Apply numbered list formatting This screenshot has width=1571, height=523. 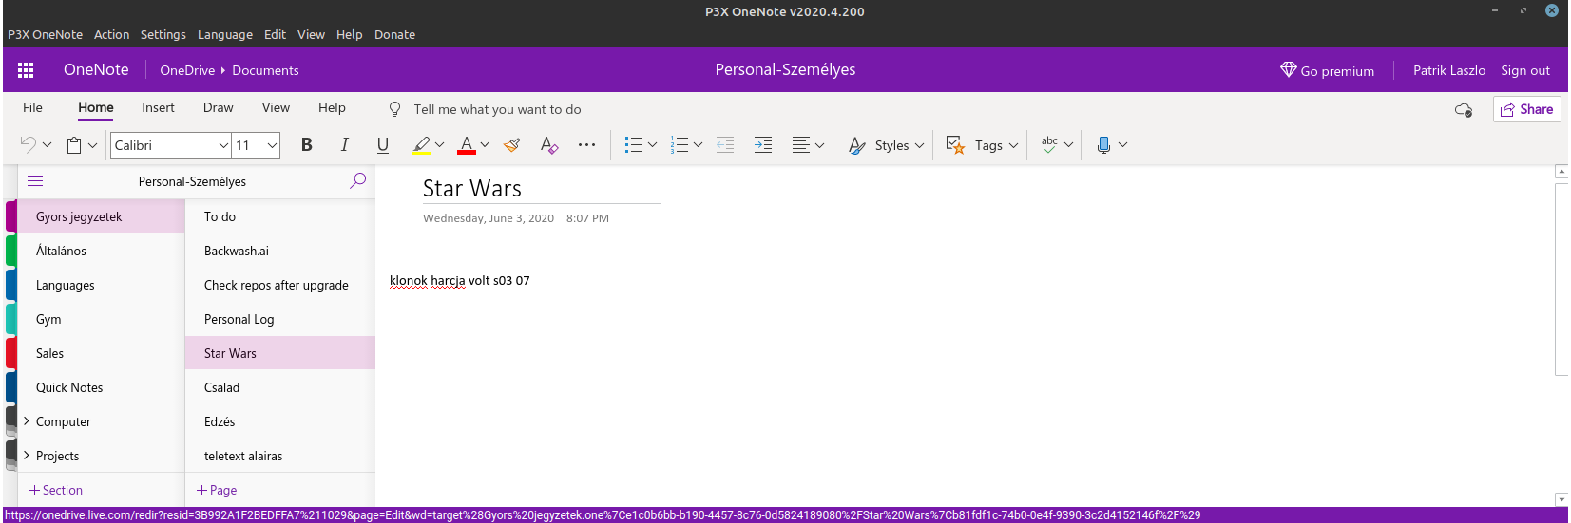(679, 145)
